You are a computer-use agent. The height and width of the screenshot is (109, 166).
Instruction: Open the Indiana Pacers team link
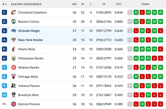click(29, 86)
